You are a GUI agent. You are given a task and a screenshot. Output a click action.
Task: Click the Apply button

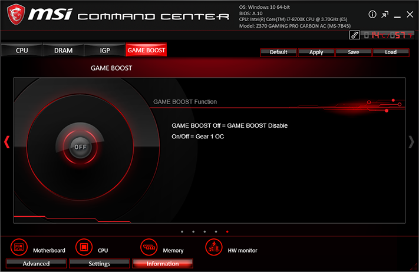tap(316, 52)
